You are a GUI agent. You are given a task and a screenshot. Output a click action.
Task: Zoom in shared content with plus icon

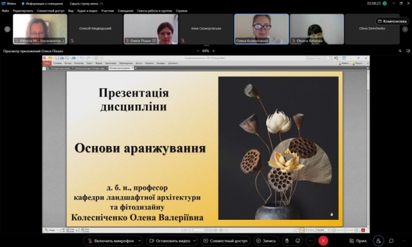[x=213, y=51]
